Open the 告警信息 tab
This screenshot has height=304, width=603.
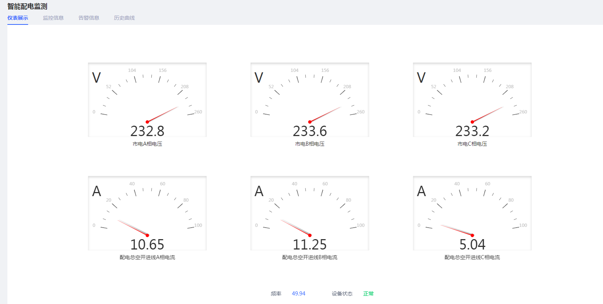pyautogui.click(x=89, y=18)
